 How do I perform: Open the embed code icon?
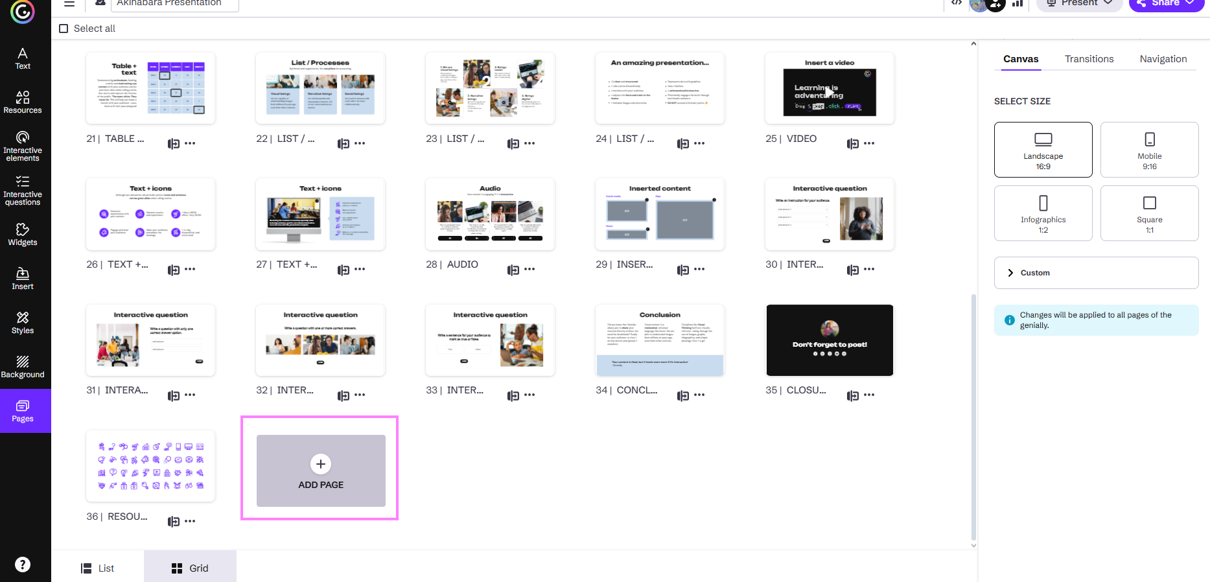(957, 3)
